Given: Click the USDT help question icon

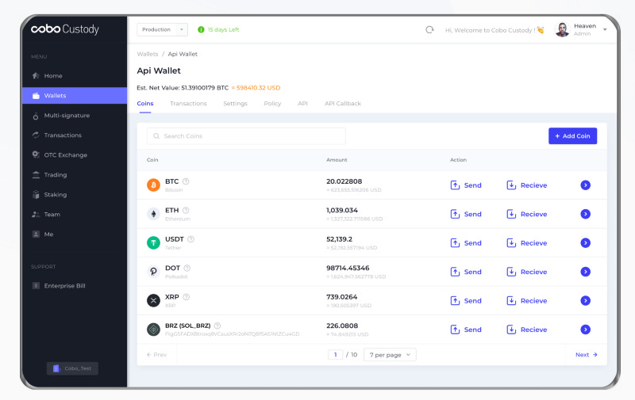Looking at the screenshot, I should coord(190,239).
